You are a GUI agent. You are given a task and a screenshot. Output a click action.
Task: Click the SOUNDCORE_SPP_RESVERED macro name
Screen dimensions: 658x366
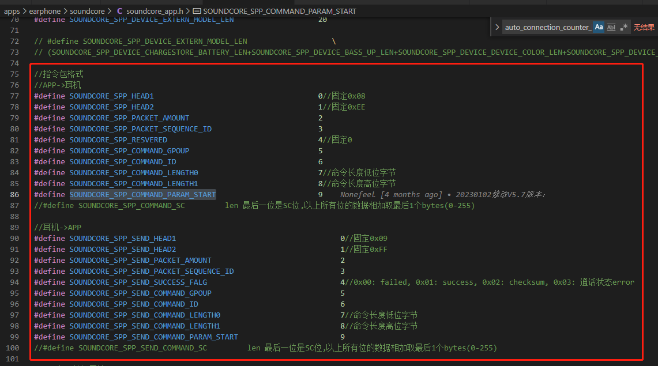[118, 139]
